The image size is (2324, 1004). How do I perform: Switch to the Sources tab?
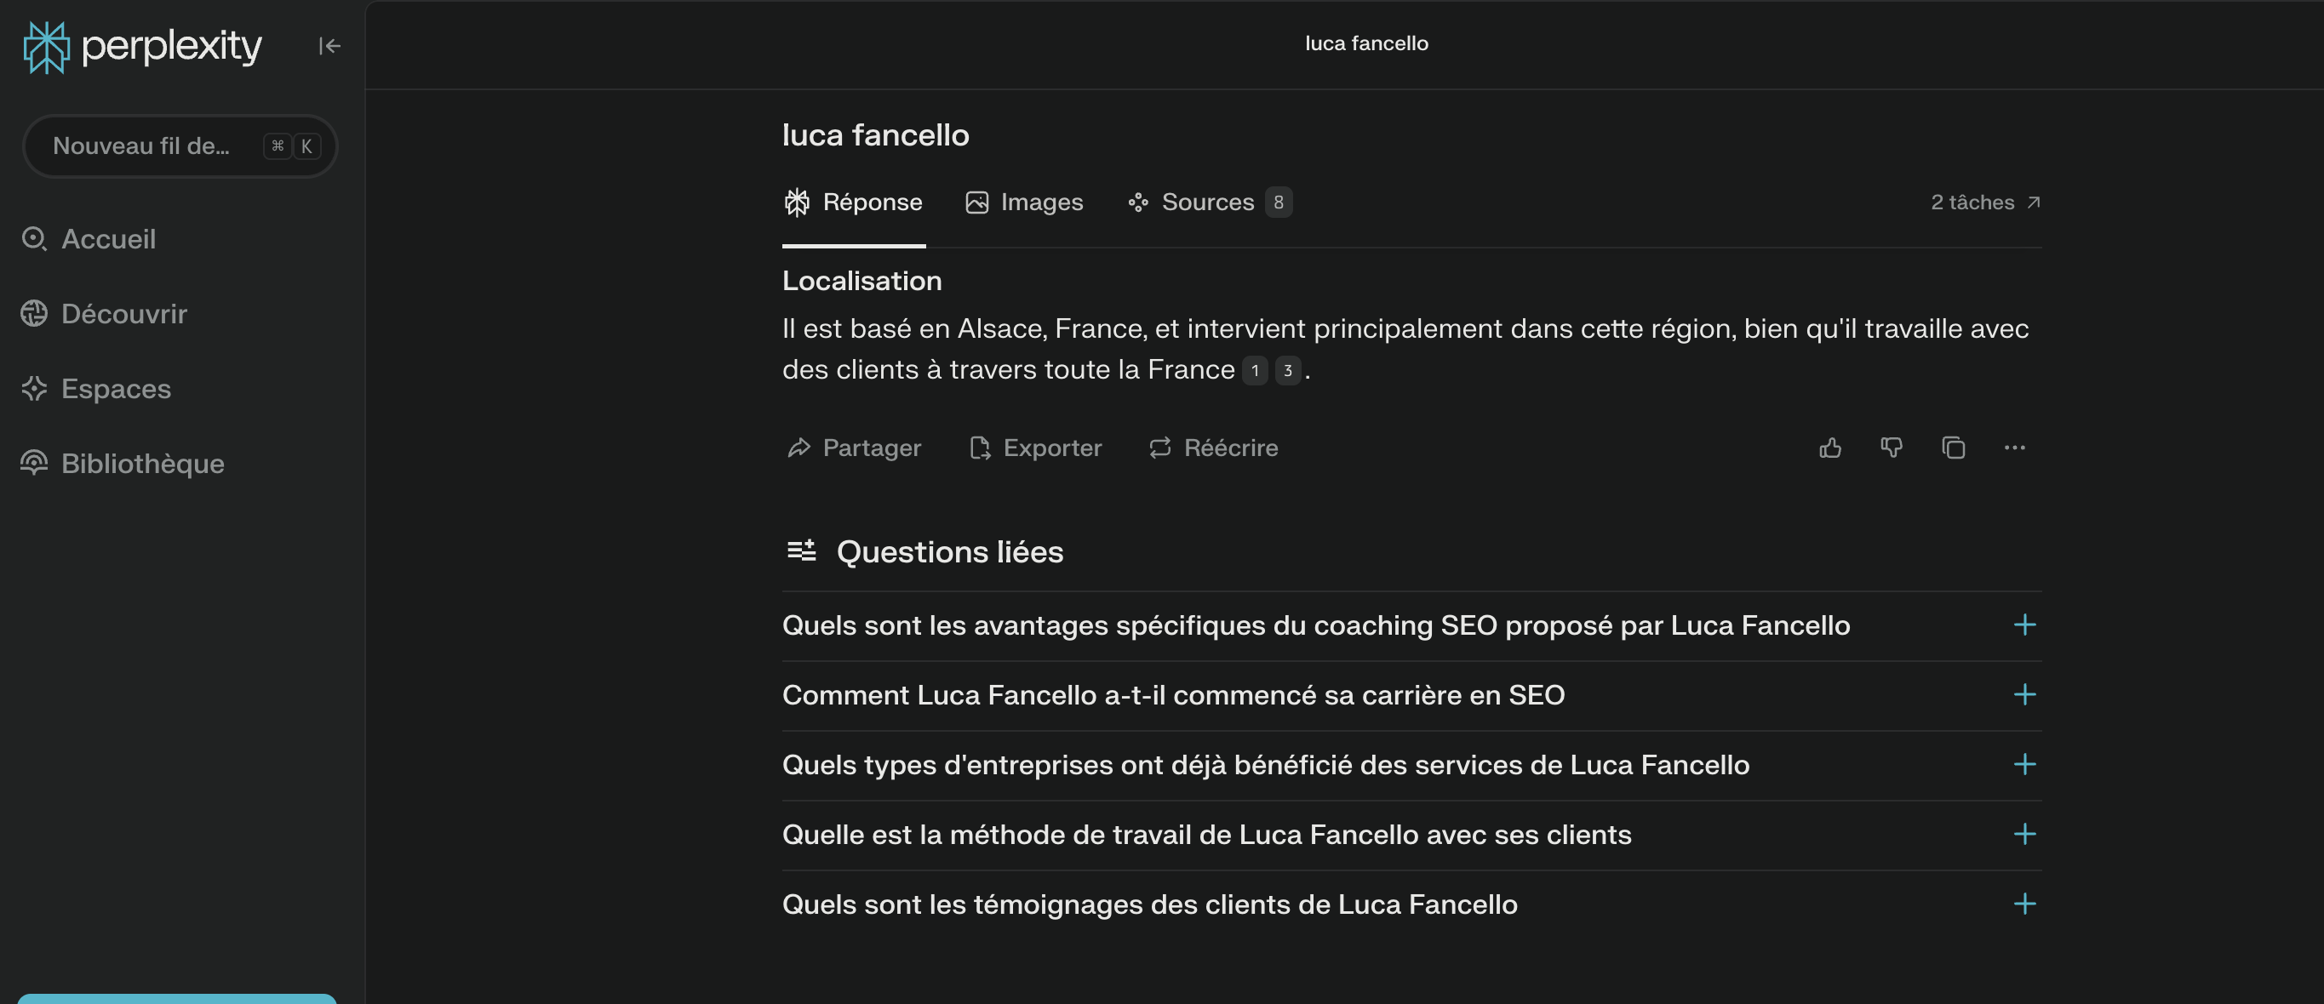[1208, 202]
